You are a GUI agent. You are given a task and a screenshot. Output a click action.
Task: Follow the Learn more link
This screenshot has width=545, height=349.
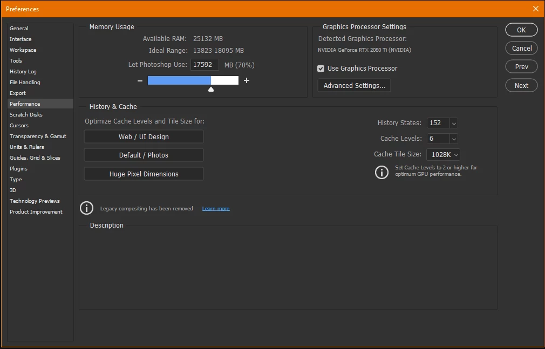216,209
